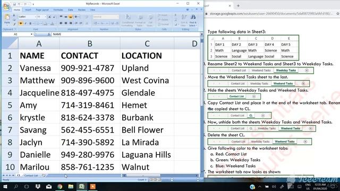
Task: Toggle Italic formatting
Action: 25,23
